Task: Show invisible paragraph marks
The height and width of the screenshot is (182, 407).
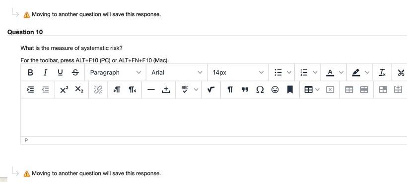Action: pos(230,90)
